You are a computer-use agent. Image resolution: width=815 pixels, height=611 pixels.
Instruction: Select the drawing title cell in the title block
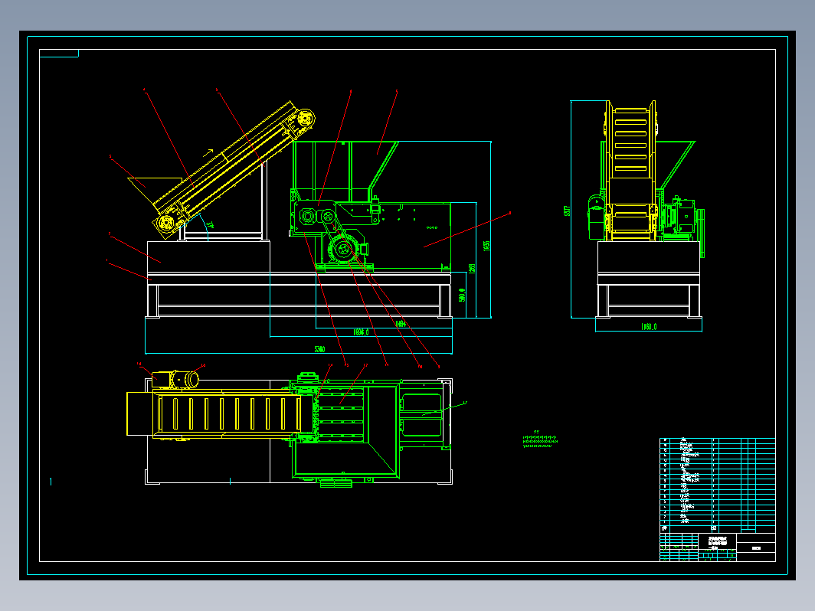coord(717,542)
